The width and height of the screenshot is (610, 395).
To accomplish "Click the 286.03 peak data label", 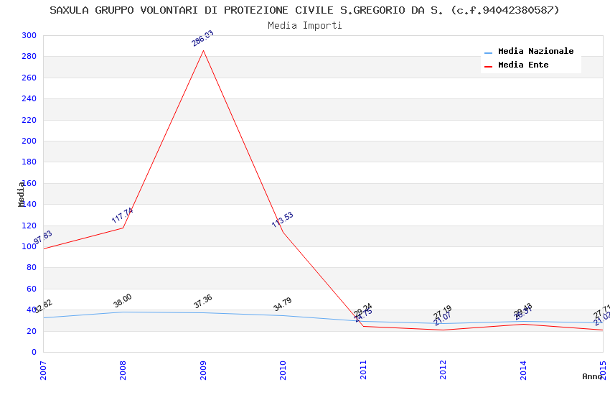I will (202, 38).
